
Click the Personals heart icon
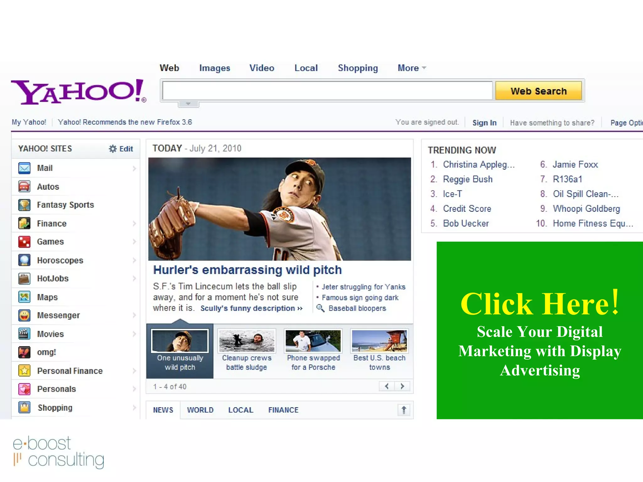click(24, 389)
